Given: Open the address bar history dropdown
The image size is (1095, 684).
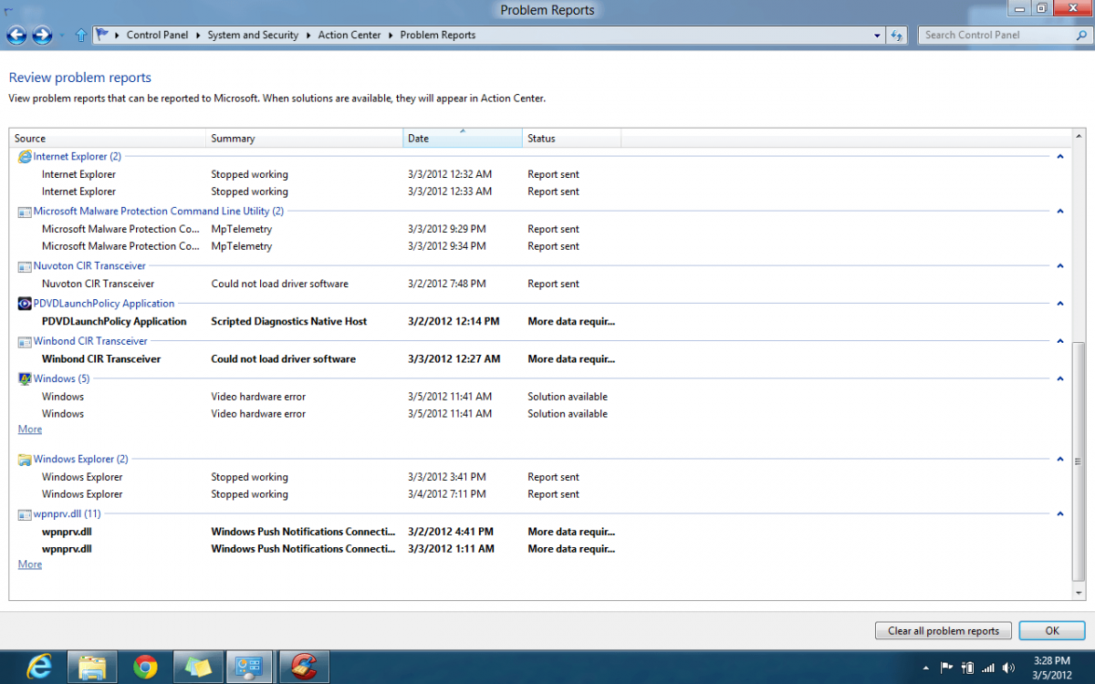Looking at the screenshot, I should (x=877, y=36).
